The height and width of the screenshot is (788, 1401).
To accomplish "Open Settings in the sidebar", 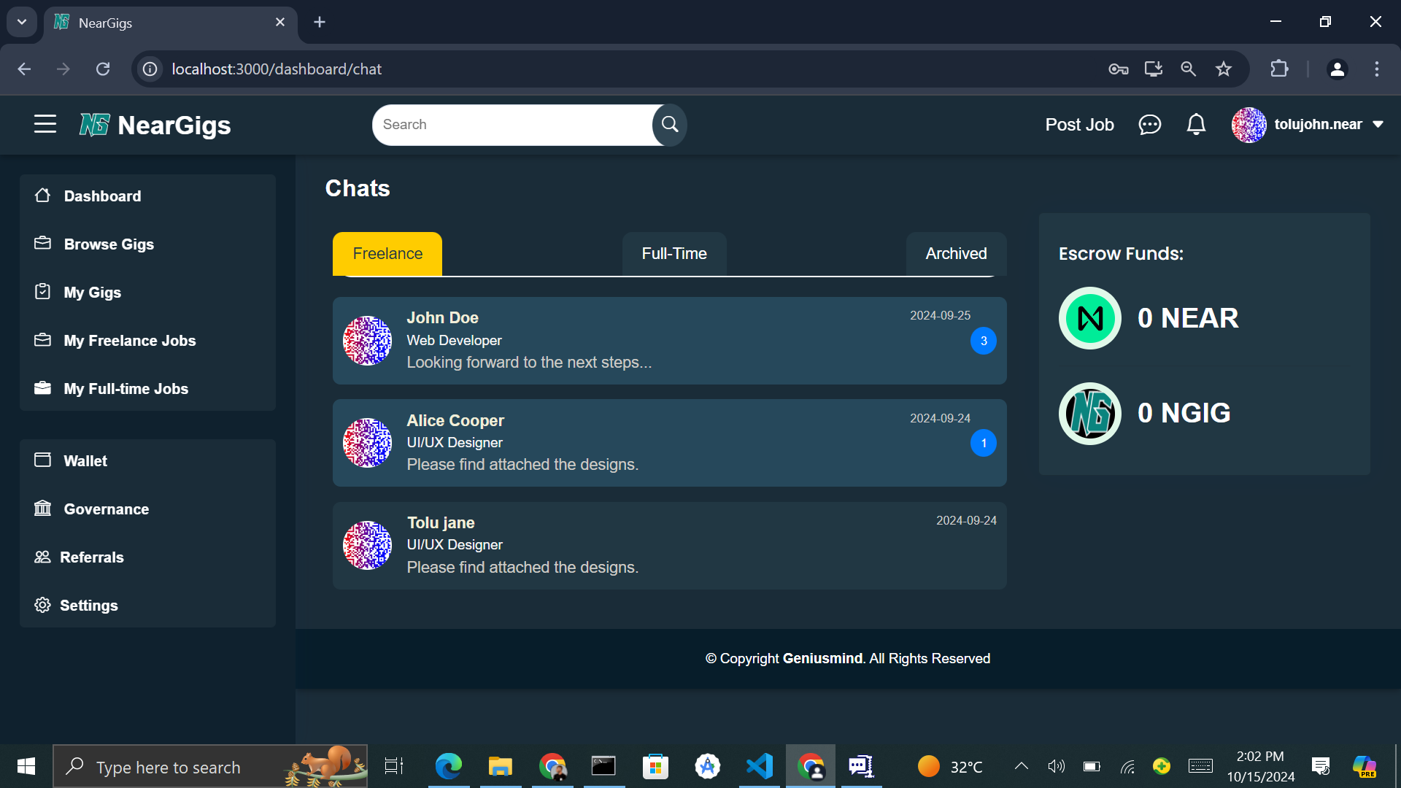I will pos(88,606).
